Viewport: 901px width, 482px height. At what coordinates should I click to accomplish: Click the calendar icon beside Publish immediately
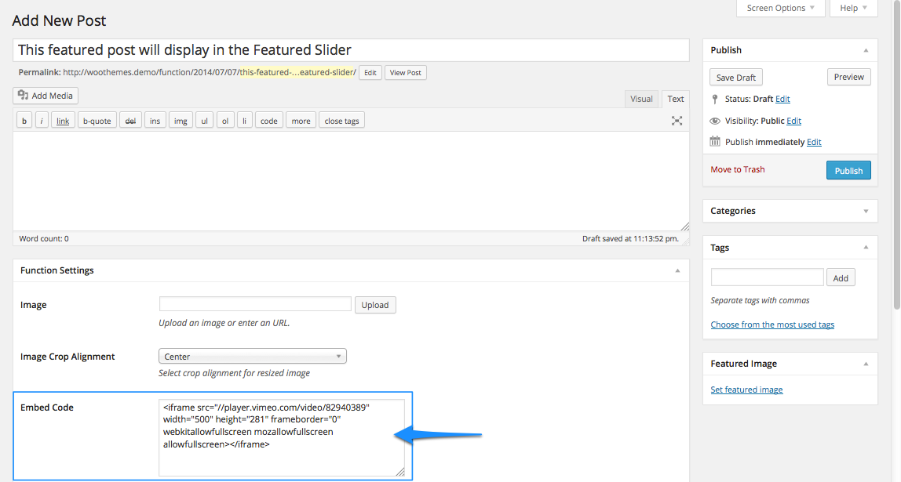click(x=715, y=141)
